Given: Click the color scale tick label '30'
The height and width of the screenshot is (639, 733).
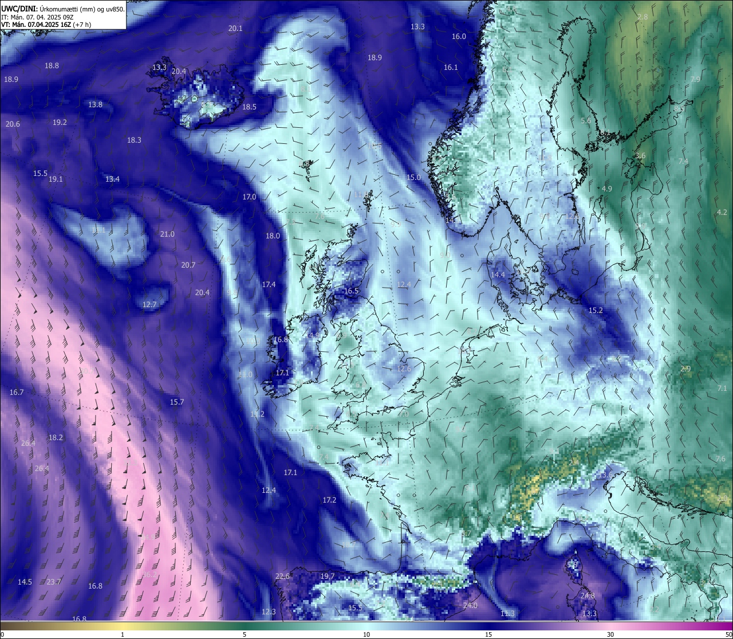Looking at the screenshot, I should point(610,634).
